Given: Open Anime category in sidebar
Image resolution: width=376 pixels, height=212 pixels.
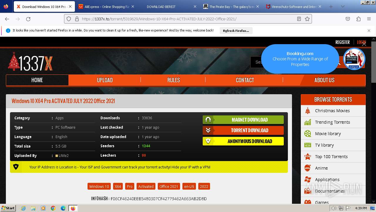Looking at the screenshot, I should pos(333,168).
